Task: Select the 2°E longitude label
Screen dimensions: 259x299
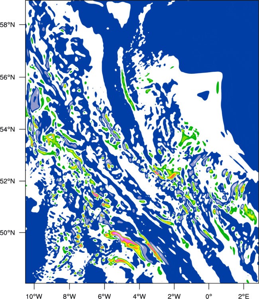Action: click(244, 296)
